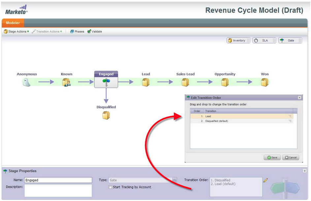Select the SLA stage palette button
The width and height of the screenshot is (311, 201).
tap(264, 41)
